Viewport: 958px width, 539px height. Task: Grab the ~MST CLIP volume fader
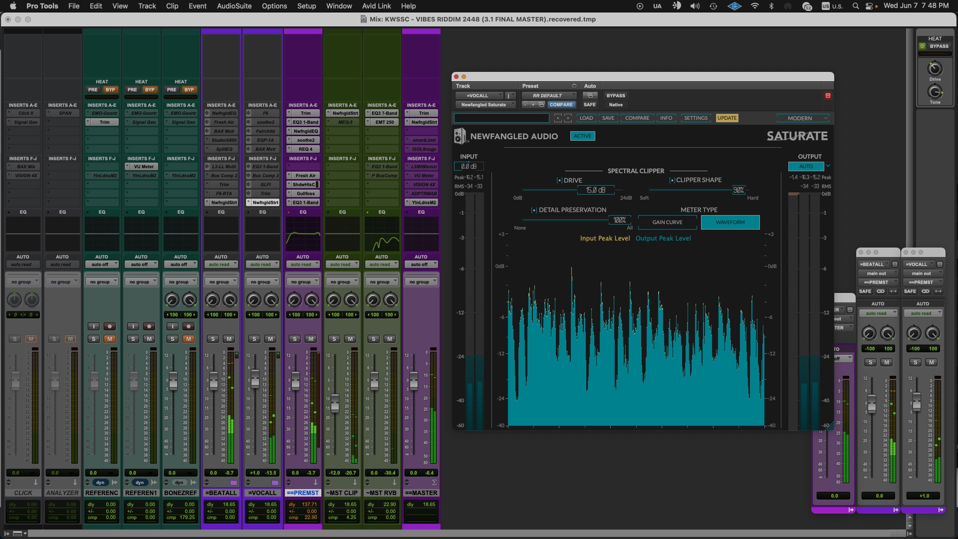click(335, 403)
